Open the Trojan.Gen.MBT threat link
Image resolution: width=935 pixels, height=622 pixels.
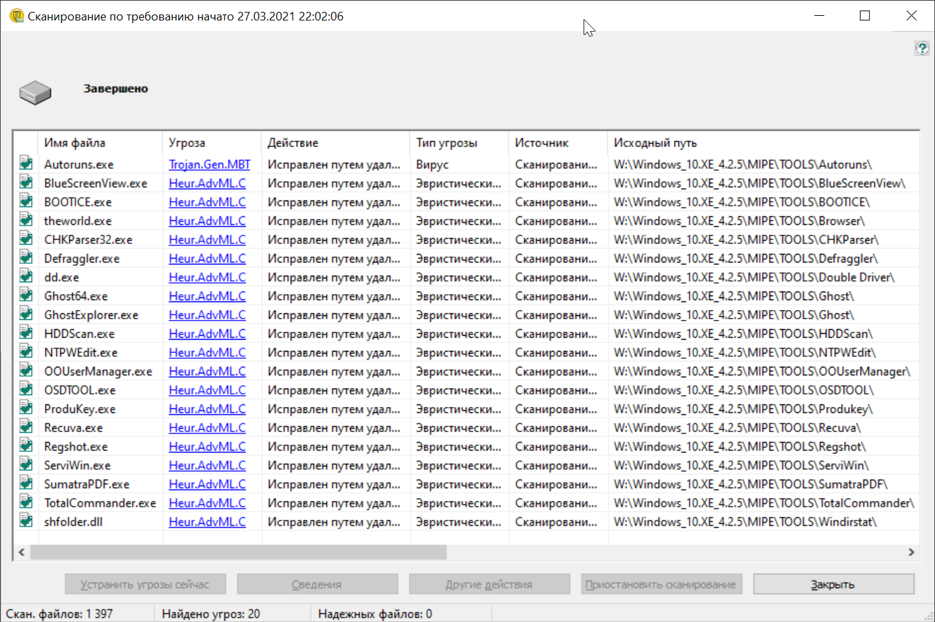coord(210,164)
